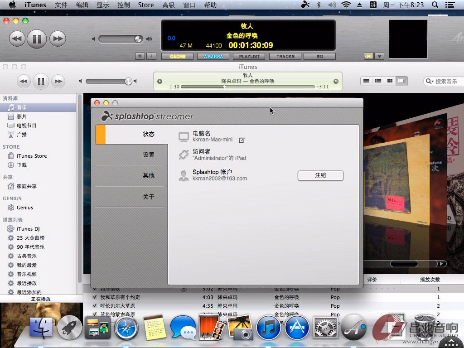
Task: Open the Splashtop icon in menu bar
Action: 305,5
